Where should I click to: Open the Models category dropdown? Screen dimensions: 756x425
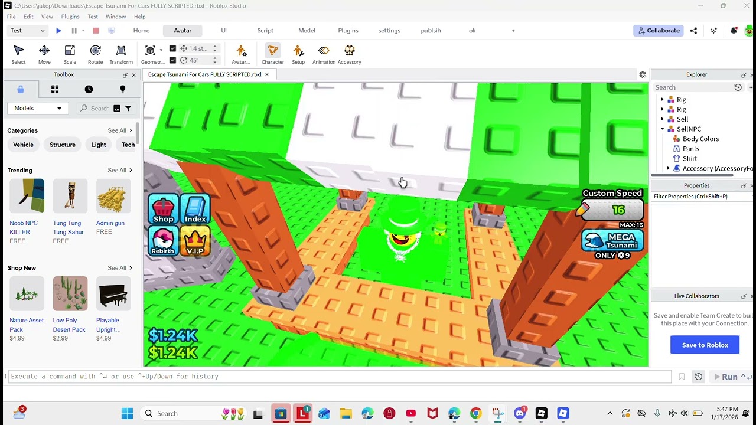tap(37, 108)
